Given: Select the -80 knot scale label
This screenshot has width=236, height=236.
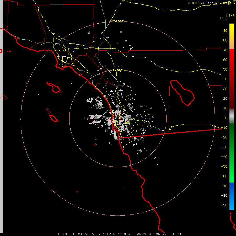Looking at the screenshot, I should [x=224, y=196].
